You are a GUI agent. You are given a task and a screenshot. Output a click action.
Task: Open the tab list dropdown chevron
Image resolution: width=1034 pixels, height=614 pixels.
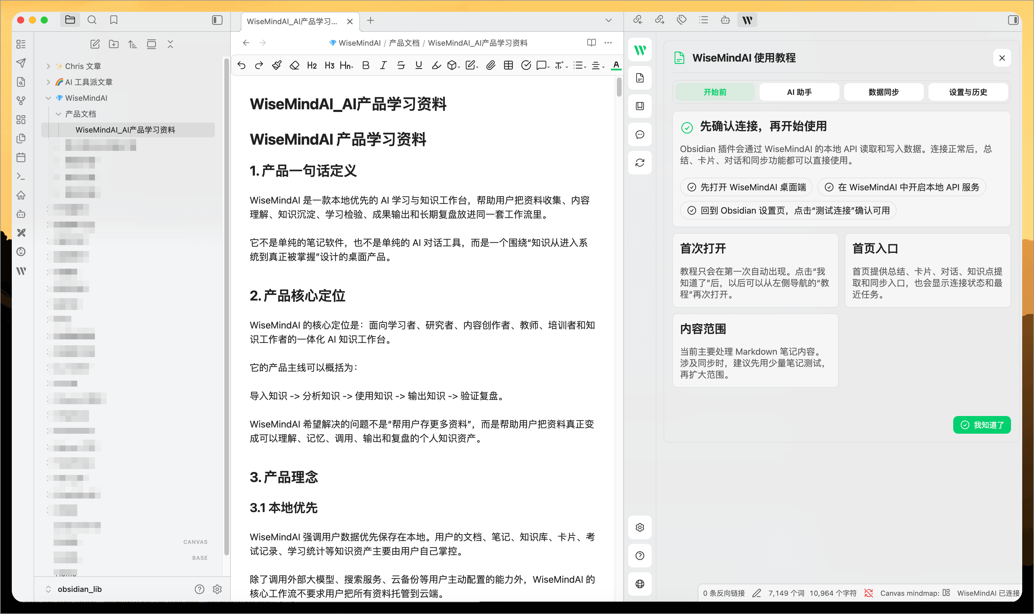(x=608, y=20)
